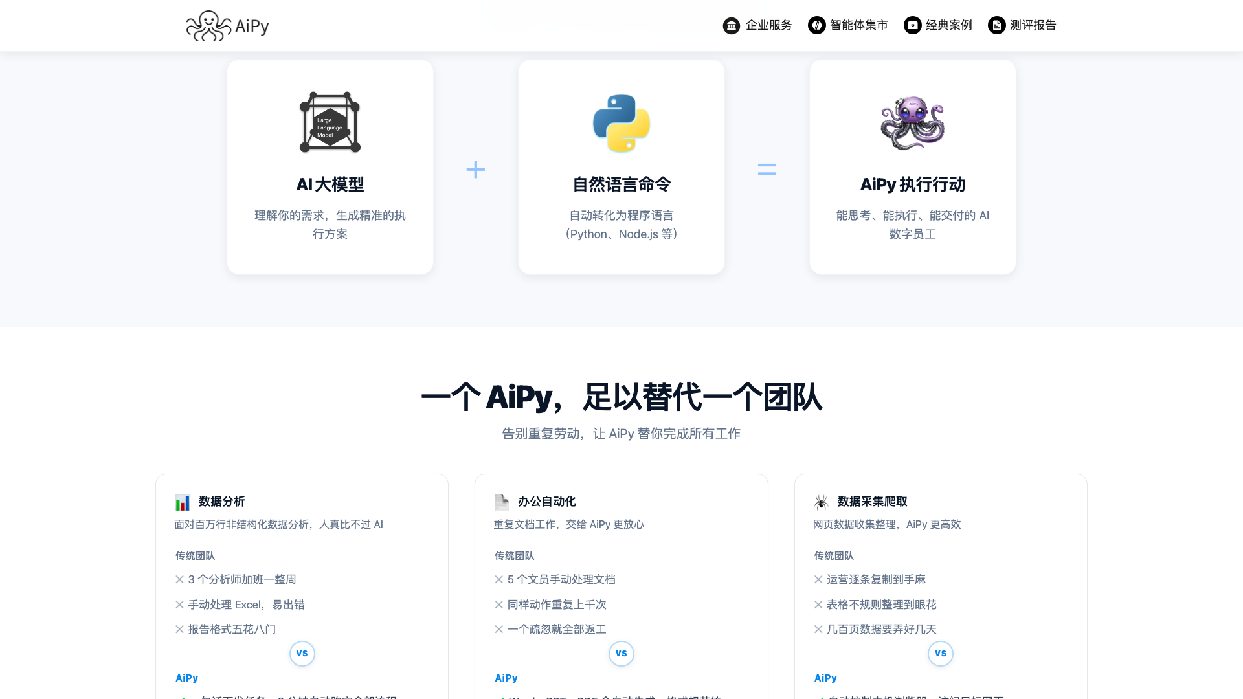The height and width of the screenshot is (699, 1243).
Task: Click the line 一个疏忽就全部返工
Action: [557, 629]
